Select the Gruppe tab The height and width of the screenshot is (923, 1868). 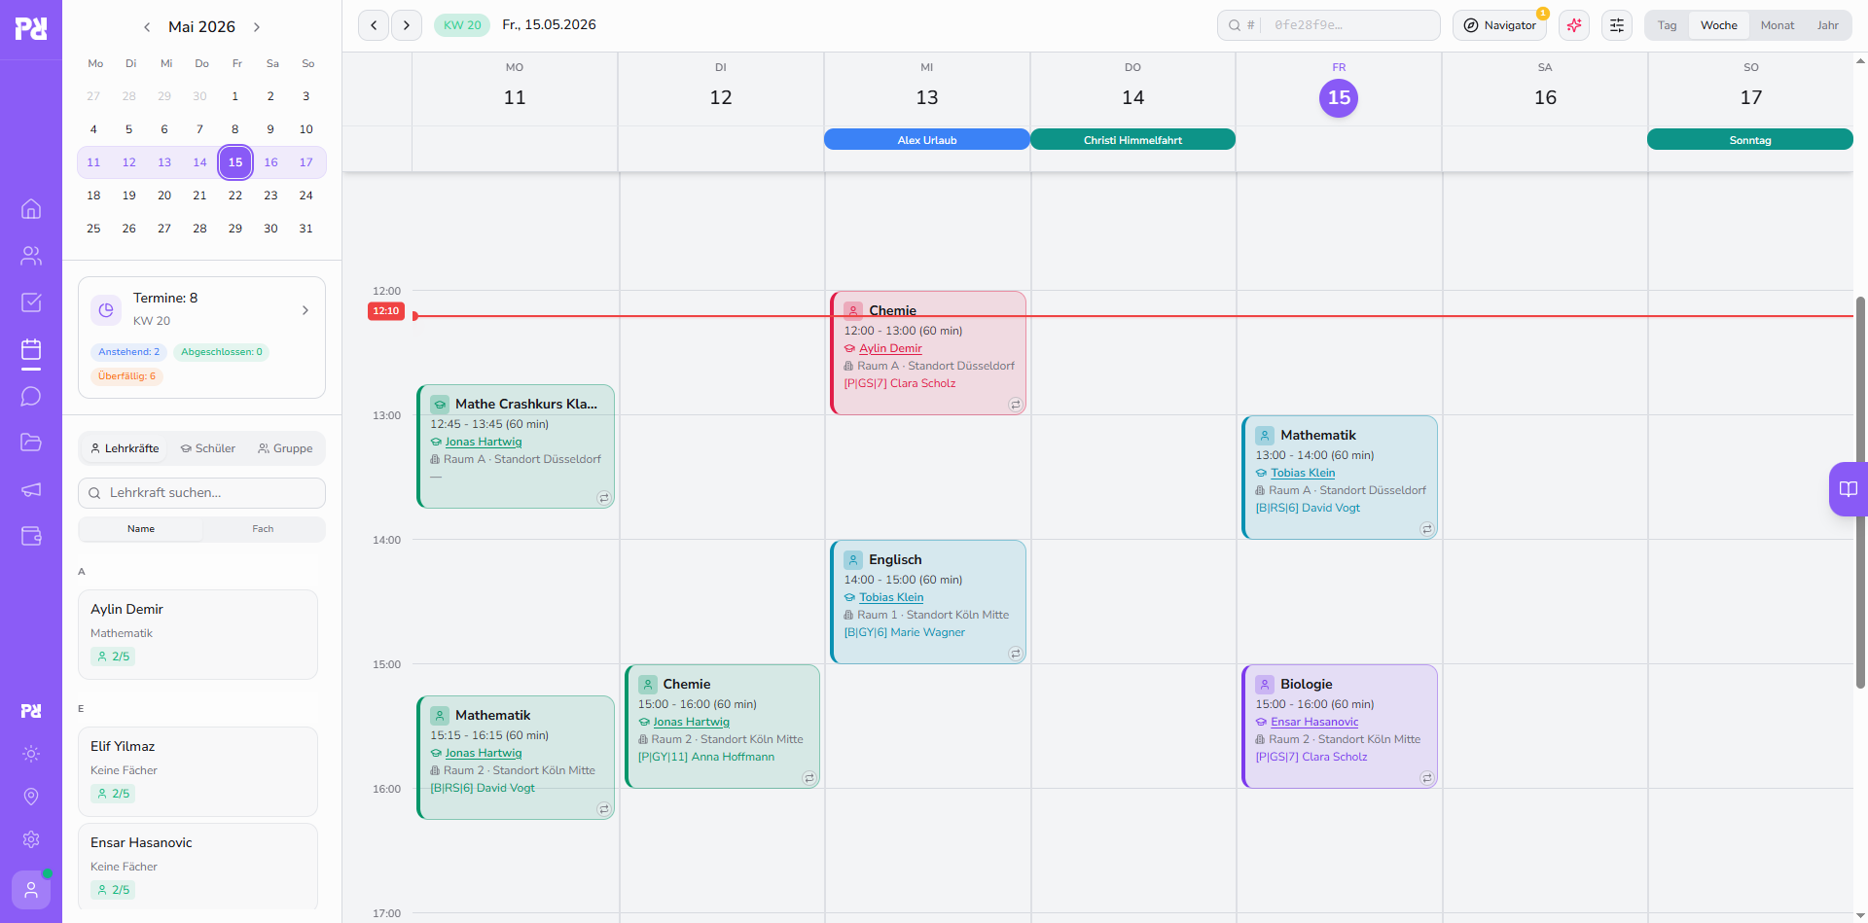coord(285,448)
